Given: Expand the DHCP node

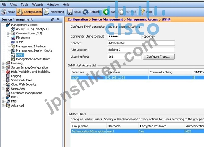Looking at the screenshot, I should [3, 97].
